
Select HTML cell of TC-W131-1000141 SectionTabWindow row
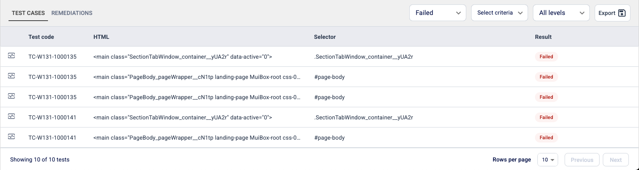pos(183,117)
